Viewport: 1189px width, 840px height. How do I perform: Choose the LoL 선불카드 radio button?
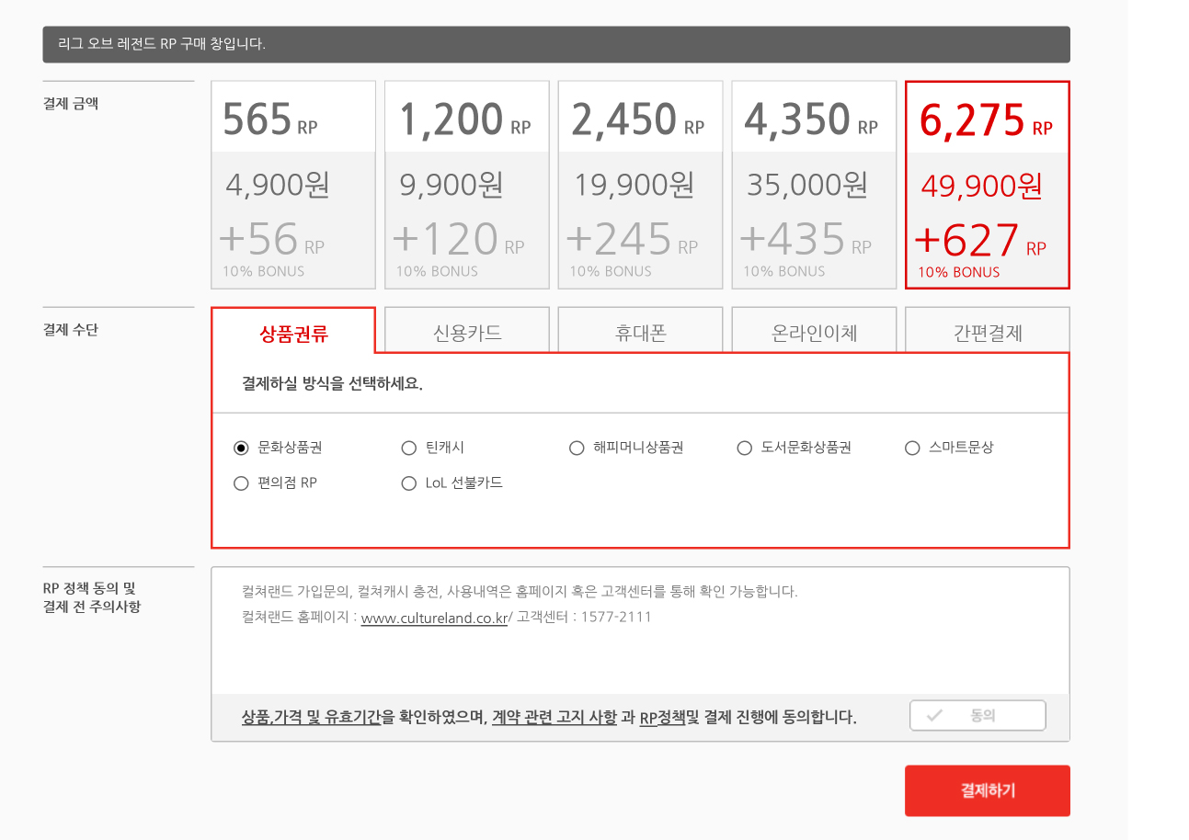(409, 483)
